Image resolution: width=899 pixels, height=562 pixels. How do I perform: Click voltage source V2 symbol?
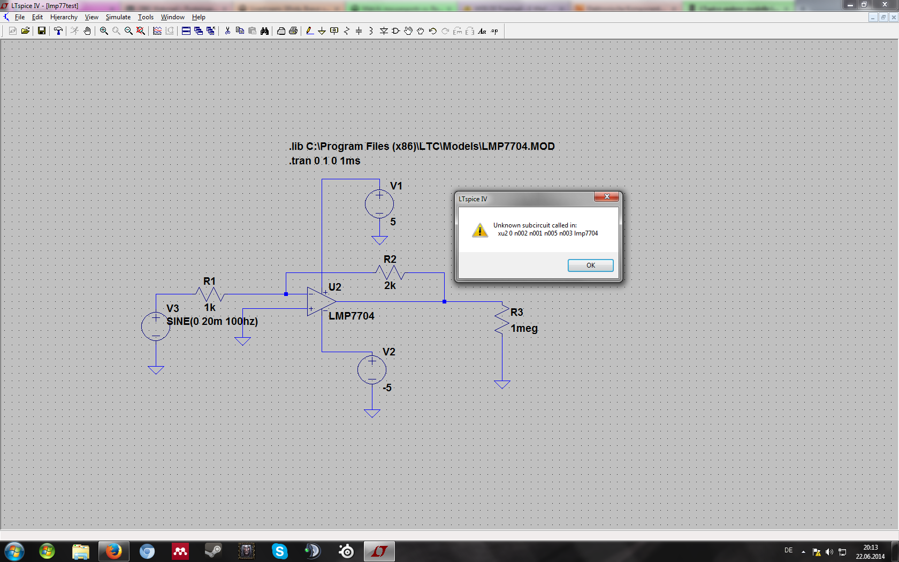click(x=372, y=369)
